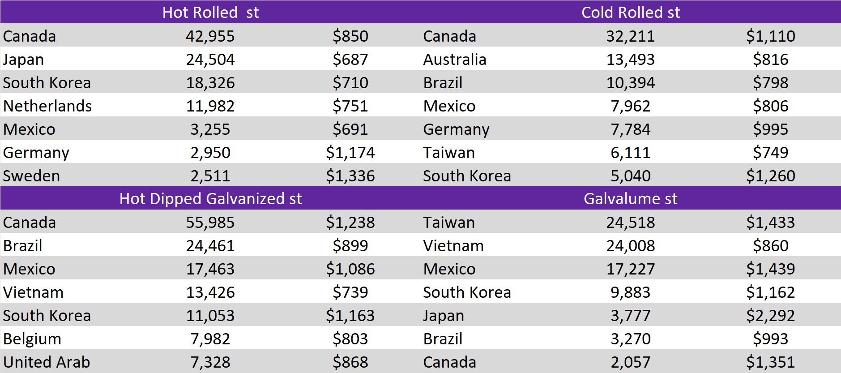Click the $739 price value
Image resolution: width=841 pixels, height=373 pixels.
click(350, 292)
